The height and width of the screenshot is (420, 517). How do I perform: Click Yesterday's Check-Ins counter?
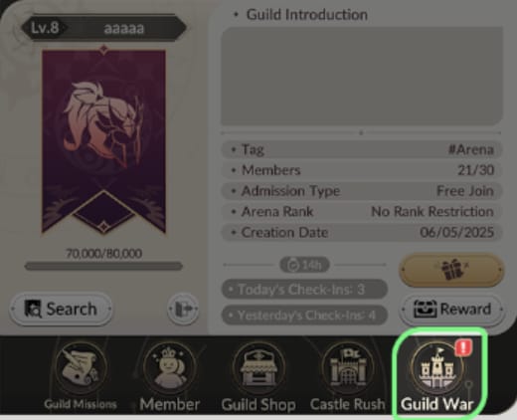[x=304, y=315]
